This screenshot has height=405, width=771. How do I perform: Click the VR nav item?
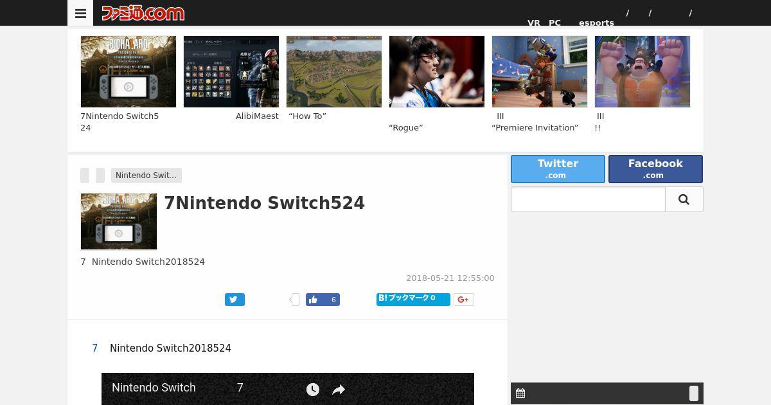point(534,22)
